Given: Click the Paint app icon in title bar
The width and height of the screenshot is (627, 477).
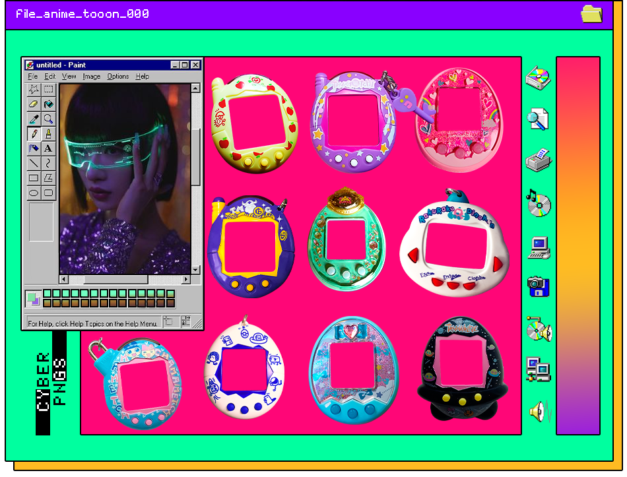Looking at the screenshot, I should [x=30, y=65].
